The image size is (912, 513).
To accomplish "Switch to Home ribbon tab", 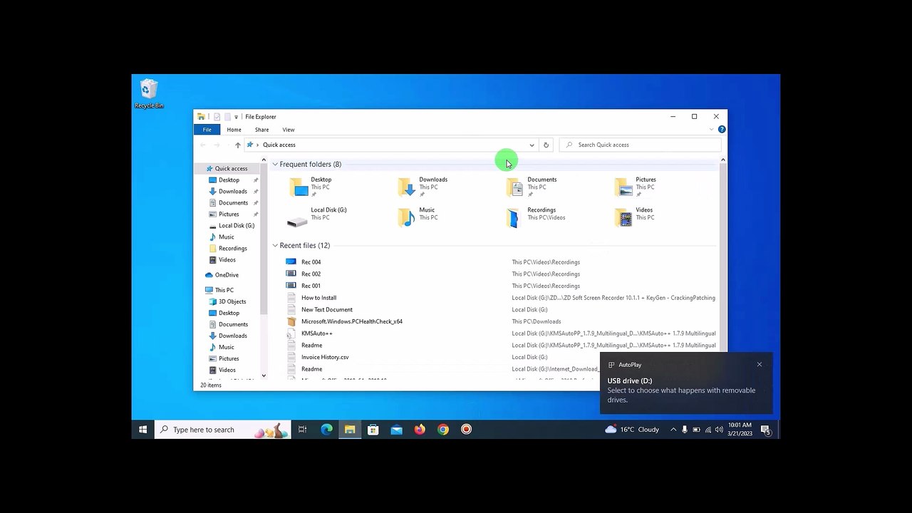I will pyautogui.click(x=234, y=130).
